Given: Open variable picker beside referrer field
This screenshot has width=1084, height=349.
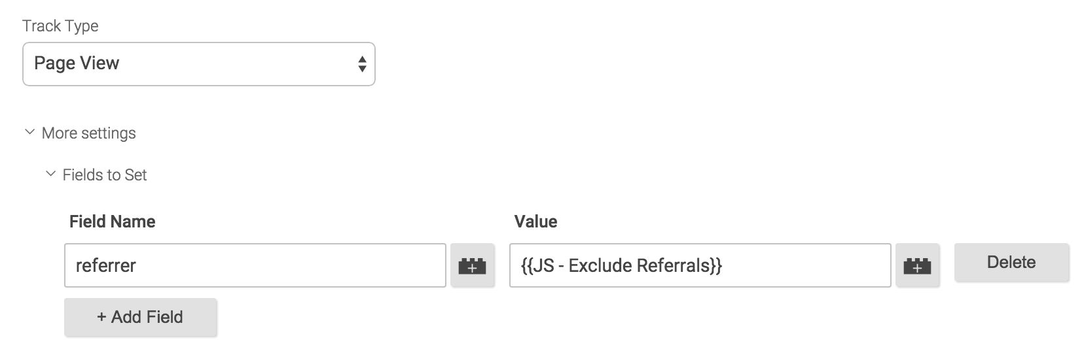Looking at the screenshot, I should click(x=472, y=265).
